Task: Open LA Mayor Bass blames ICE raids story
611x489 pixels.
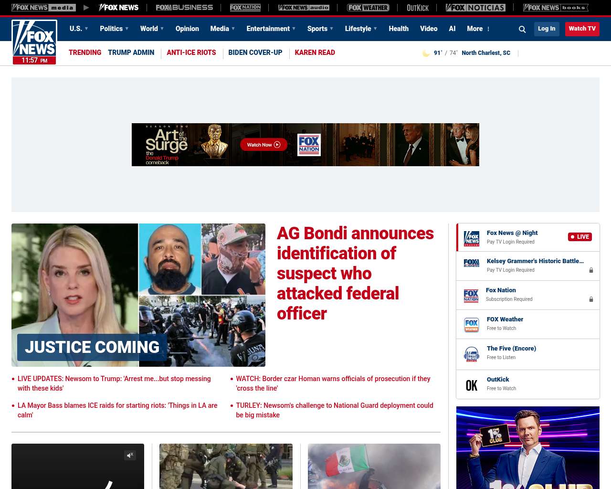Action: [117, 410]
